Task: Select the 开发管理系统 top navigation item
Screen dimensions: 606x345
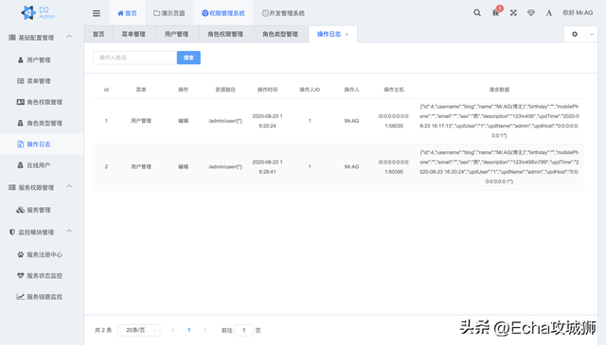Action: [283, 13]
